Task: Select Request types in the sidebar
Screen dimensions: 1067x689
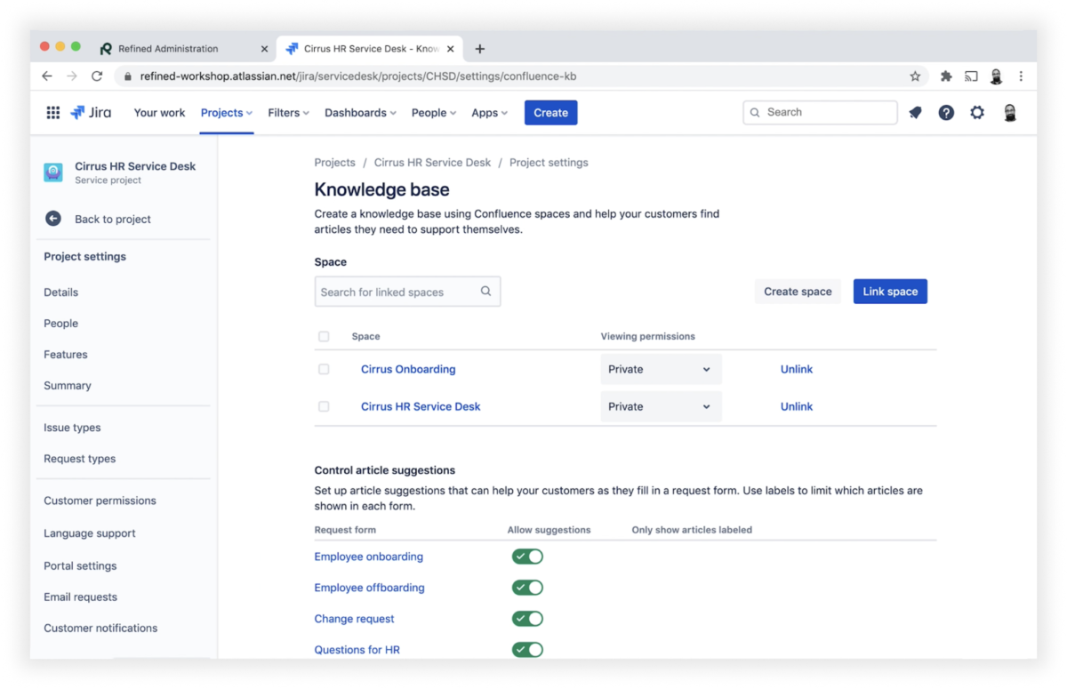Action: click(x=78, y=458)
